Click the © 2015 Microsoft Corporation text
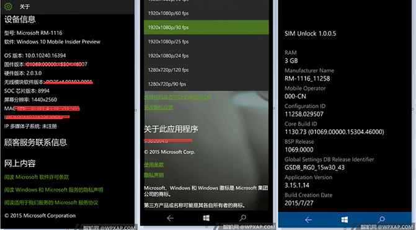The image size is (416, 230). pos(40,215)
